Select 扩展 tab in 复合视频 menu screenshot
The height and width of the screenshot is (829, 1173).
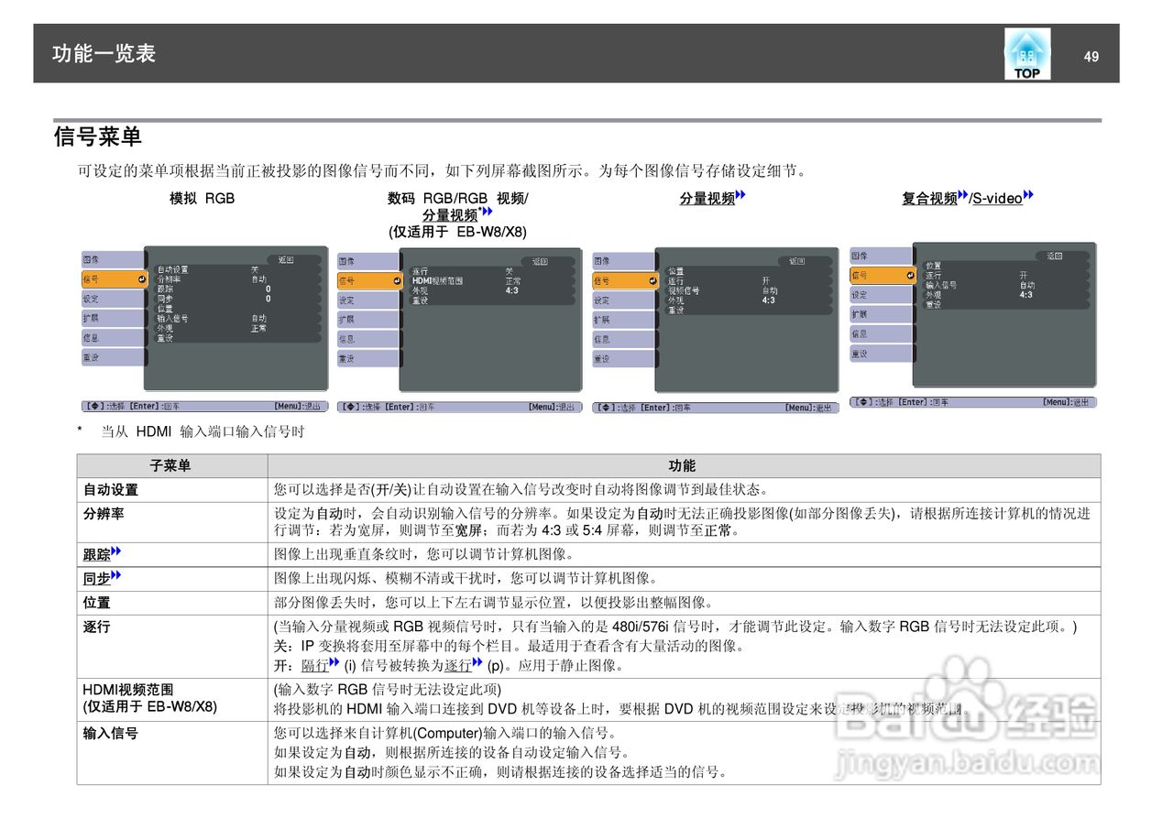tap(881, 314)
